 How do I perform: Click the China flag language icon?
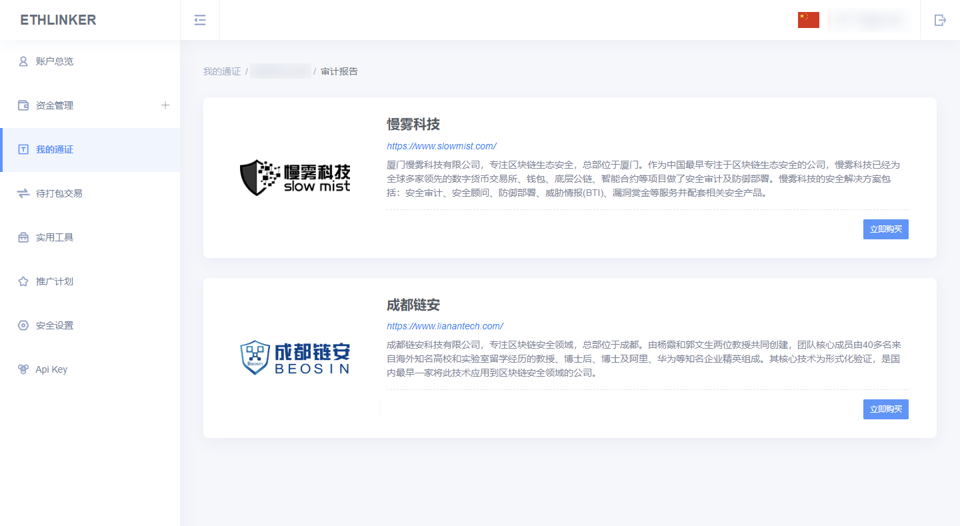[809, 20]
